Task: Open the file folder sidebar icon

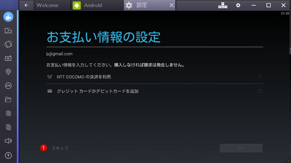Action: 8,99
